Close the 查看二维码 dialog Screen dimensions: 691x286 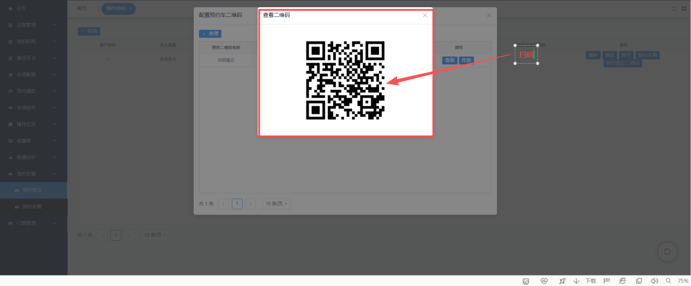425,15
